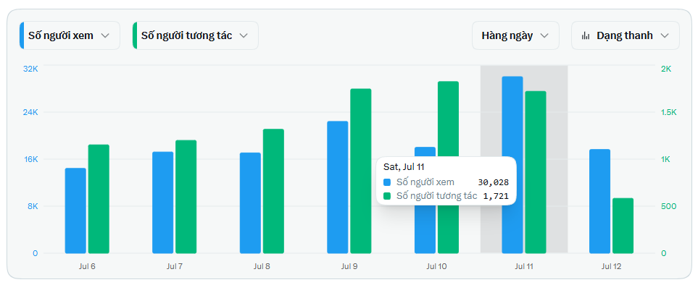Click the "Jul 8" axis label
This screenshot has height=285, width=698.
pyautogui.click(x=262, y=267)
